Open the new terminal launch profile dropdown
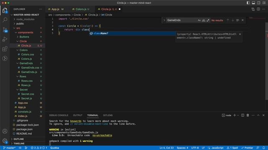This screenshot has height=150, width=268. tap(238, 115)
